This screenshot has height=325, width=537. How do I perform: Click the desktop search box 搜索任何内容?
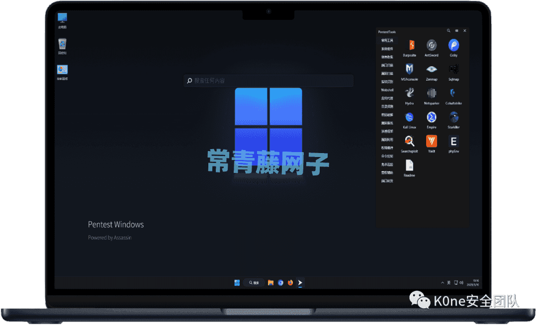tap(268, 81)
